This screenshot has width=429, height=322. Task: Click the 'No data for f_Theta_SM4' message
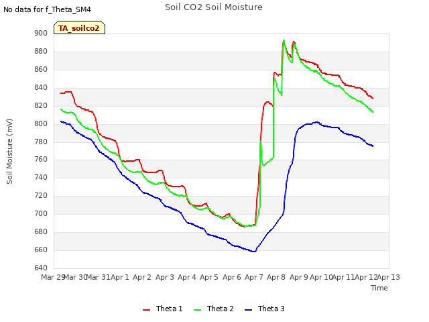[47, 9]
